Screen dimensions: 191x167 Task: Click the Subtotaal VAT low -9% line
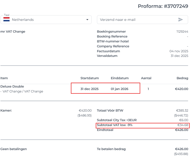(x=115, y=125)
